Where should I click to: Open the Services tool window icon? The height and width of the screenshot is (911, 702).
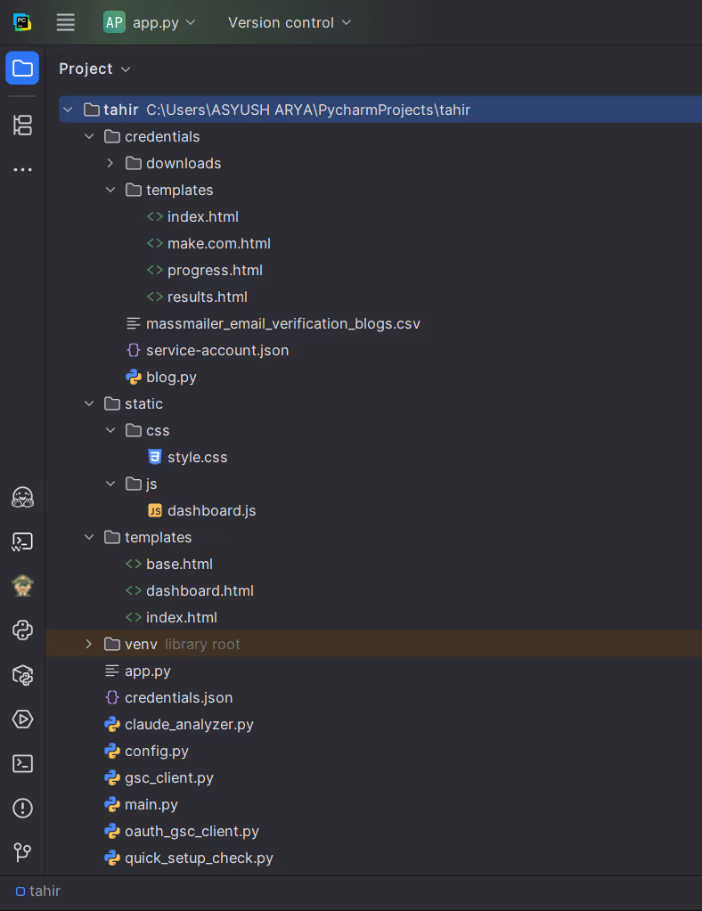22,720
